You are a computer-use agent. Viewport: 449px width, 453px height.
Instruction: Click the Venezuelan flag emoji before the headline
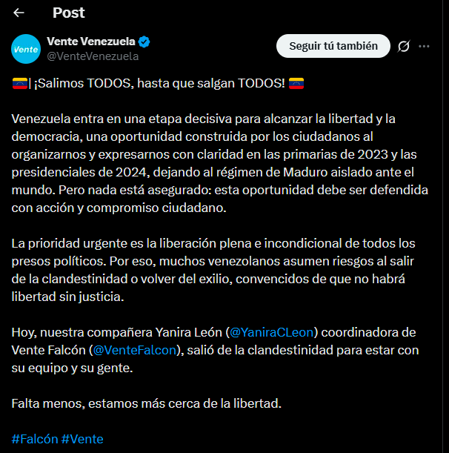point(20,82)
